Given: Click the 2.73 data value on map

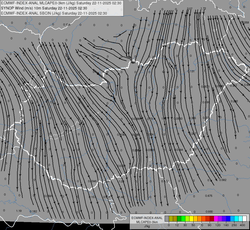Looking at the screenshot, I should point(150,119).
